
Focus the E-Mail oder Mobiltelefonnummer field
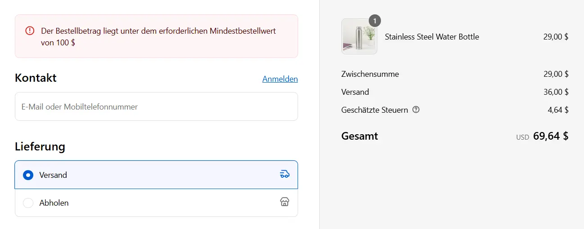click(x=156, y=107)
